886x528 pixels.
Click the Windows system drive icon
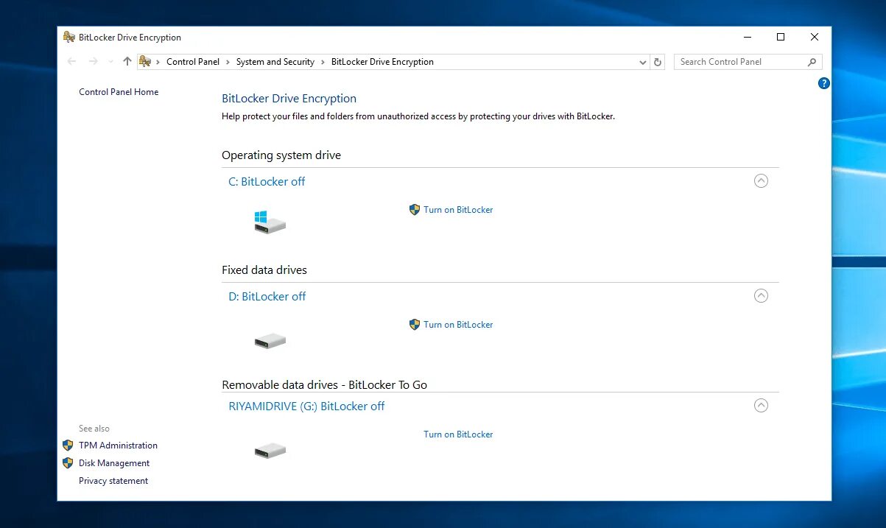click(x=270, y=222)
